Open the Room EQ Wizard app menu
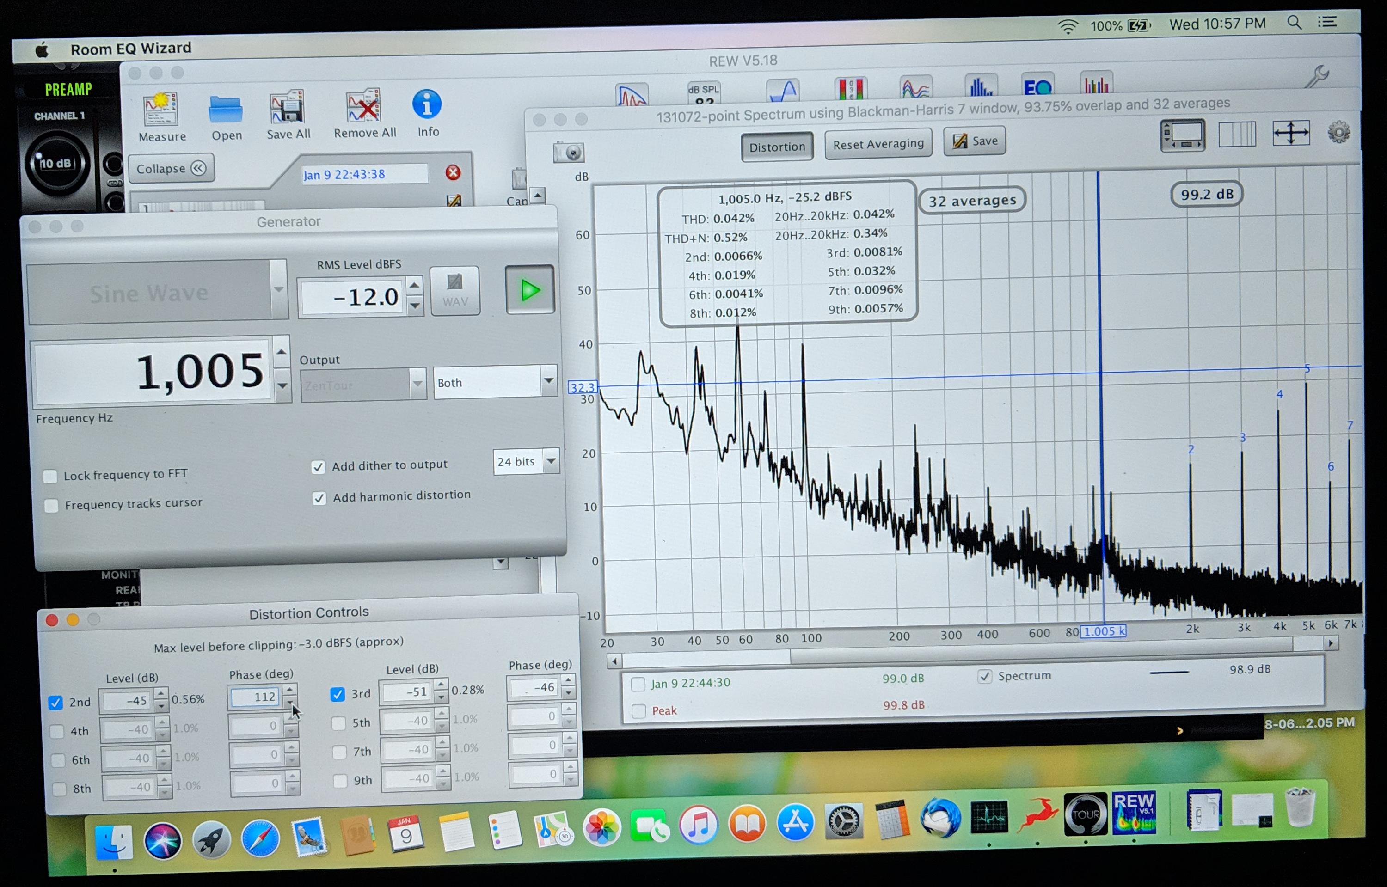The height and width of the screenshot is (887, 1387). tap(131, 49)
